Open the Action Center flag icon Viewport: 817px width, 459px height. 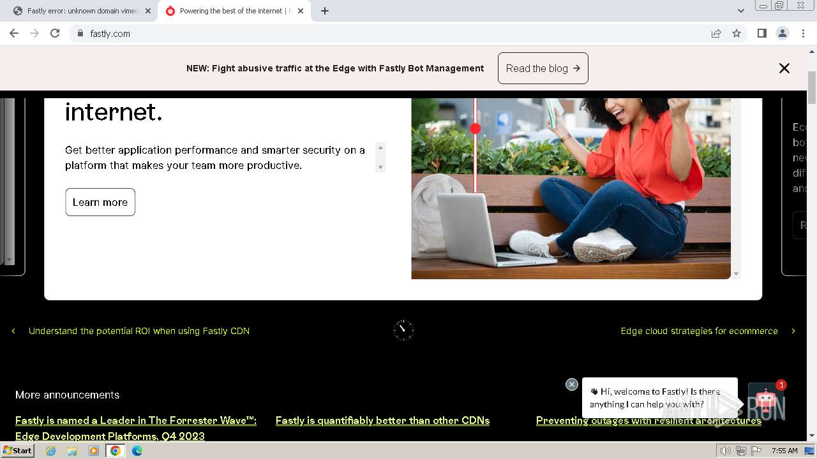click(x=757, y=451)
